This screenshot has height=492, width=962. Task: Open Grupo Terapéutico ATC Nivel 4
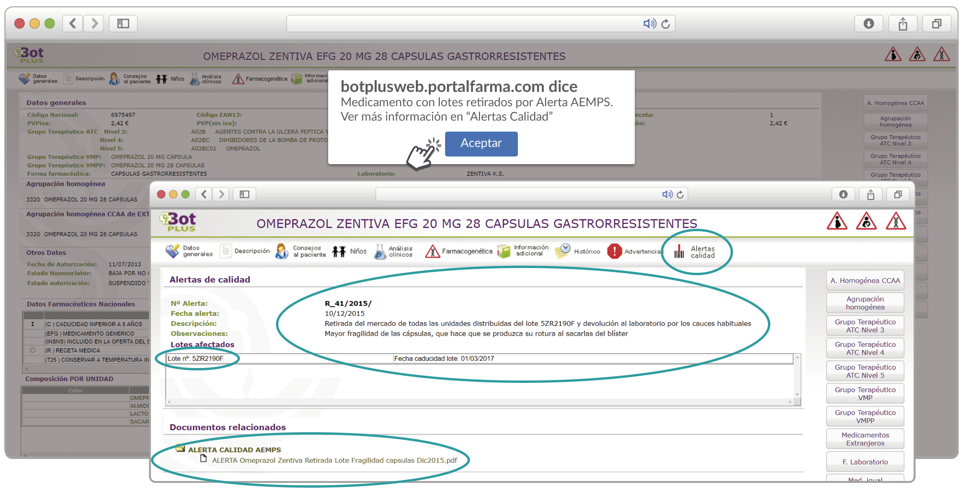coord(865,348)
